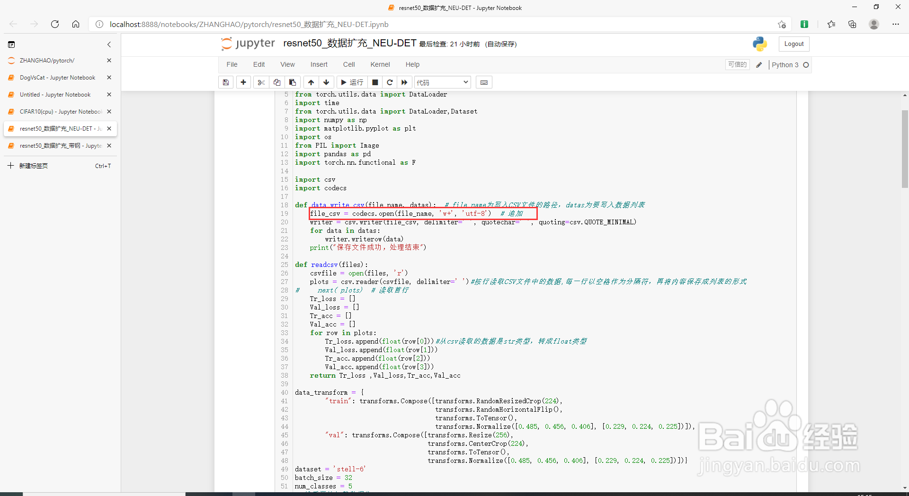Open a new tab (新建标签页)
The image size is (909, 496).
point(59,166)
